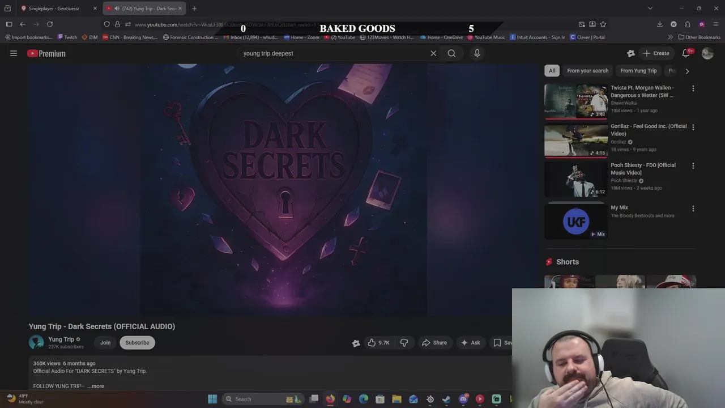
Task: Clear the YouTube search box text
Action: coord(433,53)
